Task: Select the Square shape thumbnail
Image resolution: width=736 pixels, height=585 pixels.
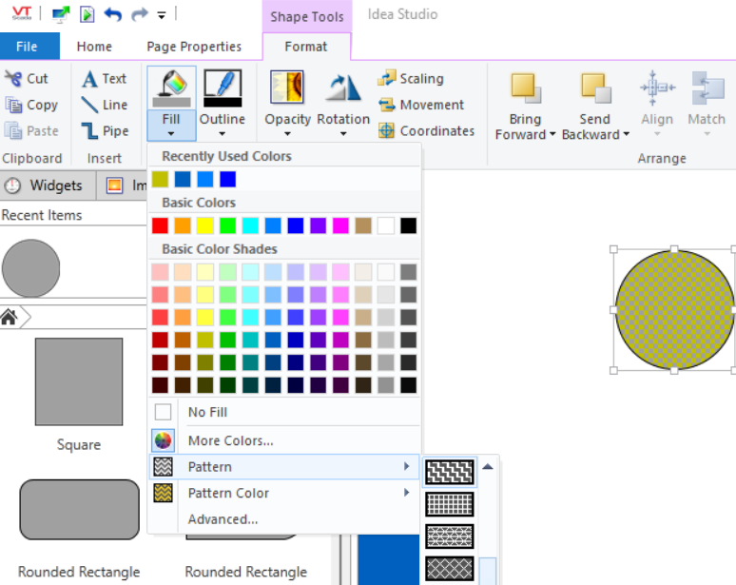Action: 78,382
